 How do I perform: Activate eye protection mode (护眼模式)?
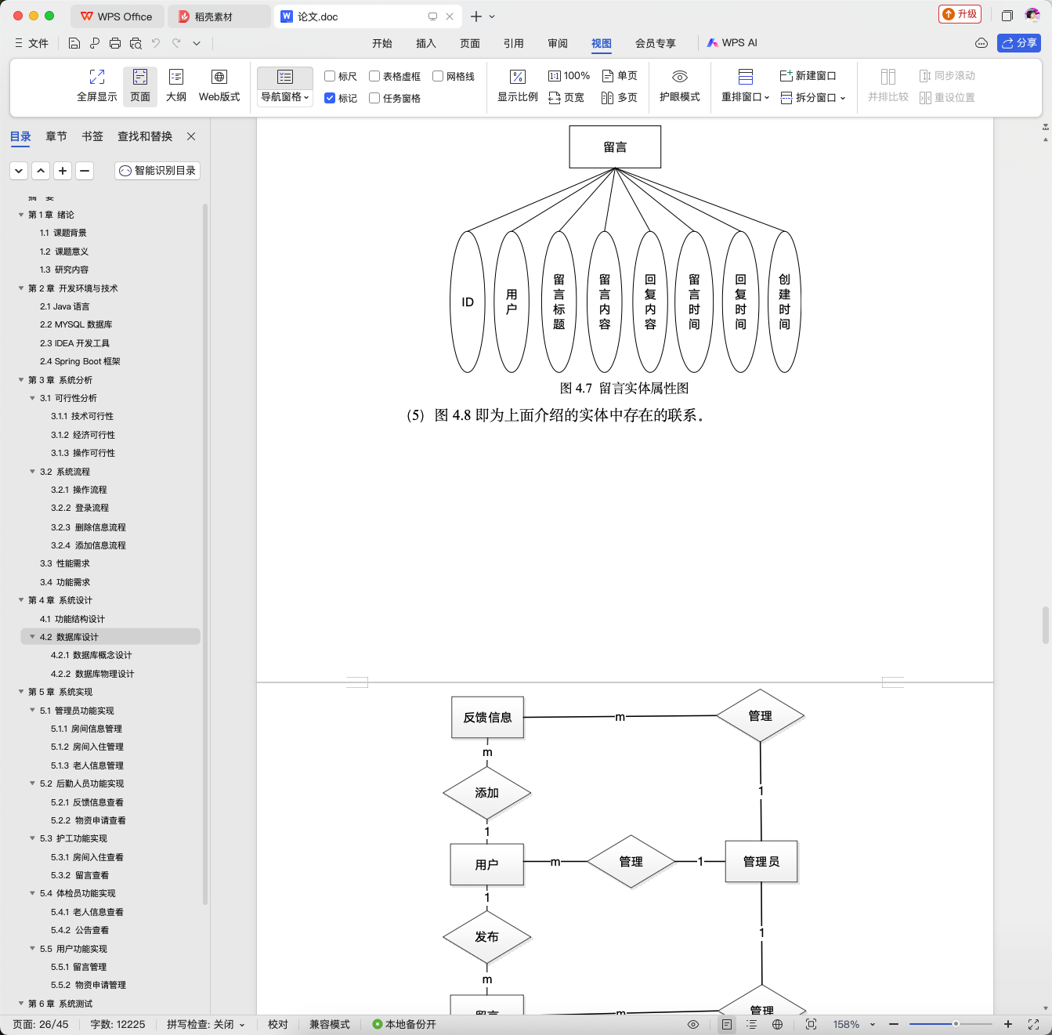679,86
